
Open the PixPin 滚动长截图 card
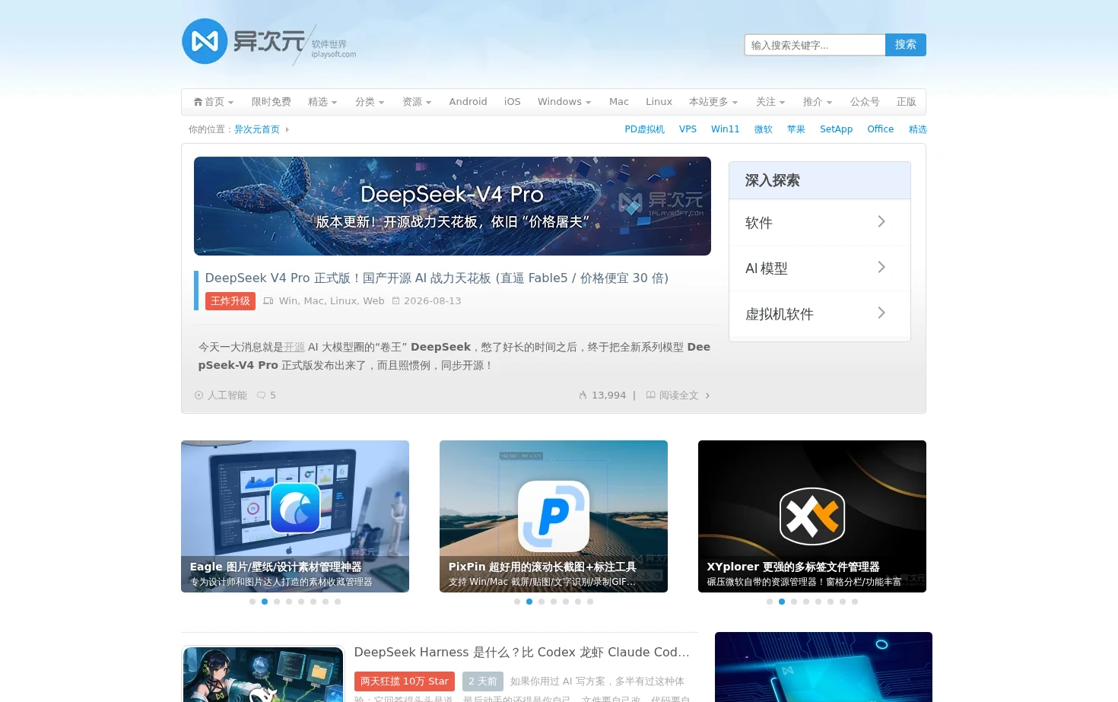[554, 516]
